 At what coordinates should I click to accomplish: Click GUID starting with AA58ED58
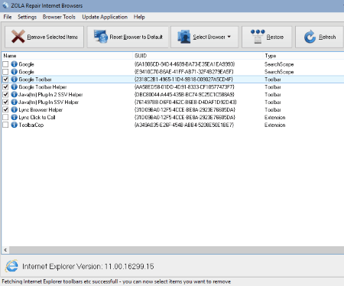point(184,87)
